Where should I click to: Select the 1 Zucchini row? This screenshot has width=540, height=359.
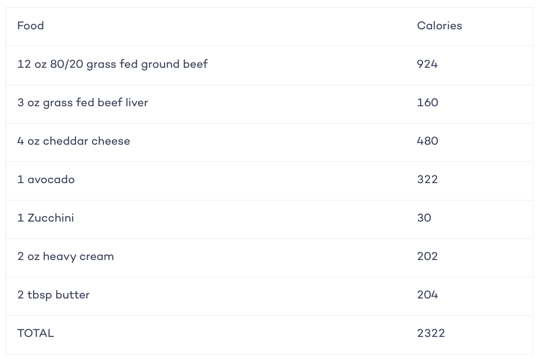[x=270, y=219]
